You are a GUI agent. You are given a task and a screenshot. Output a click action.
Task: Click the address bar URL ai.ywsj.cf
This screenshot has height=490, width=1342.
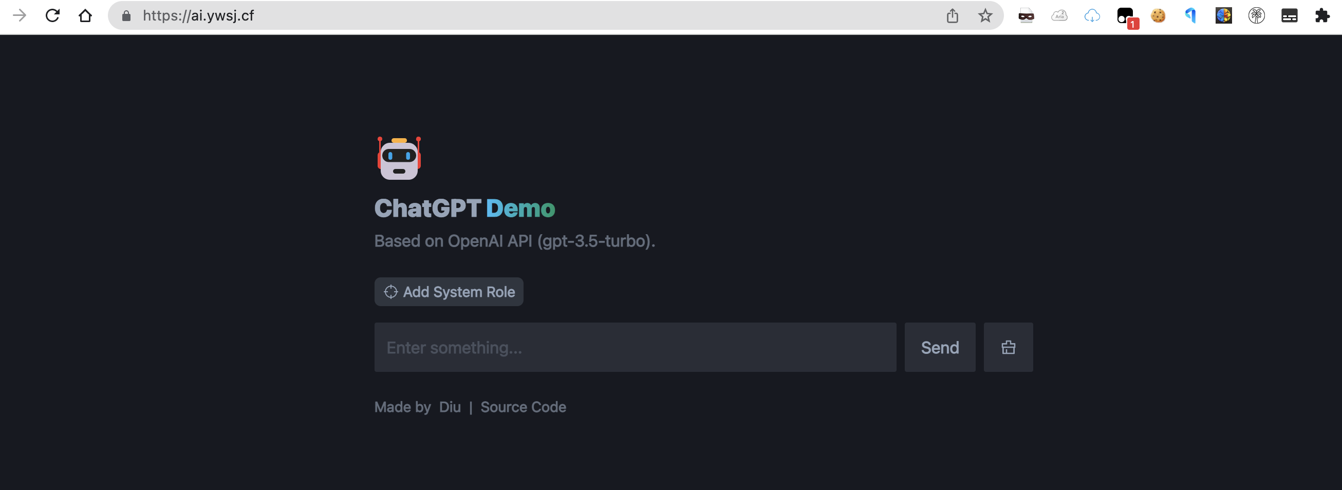(x=198, y=15)
